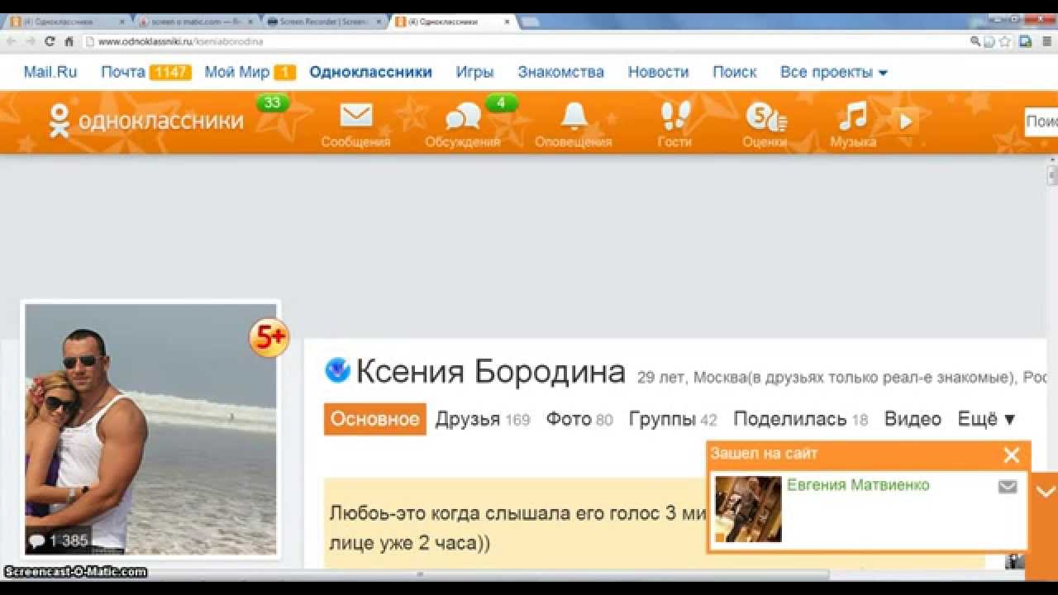Click the video play icon in orange bar

click(905, 121)
